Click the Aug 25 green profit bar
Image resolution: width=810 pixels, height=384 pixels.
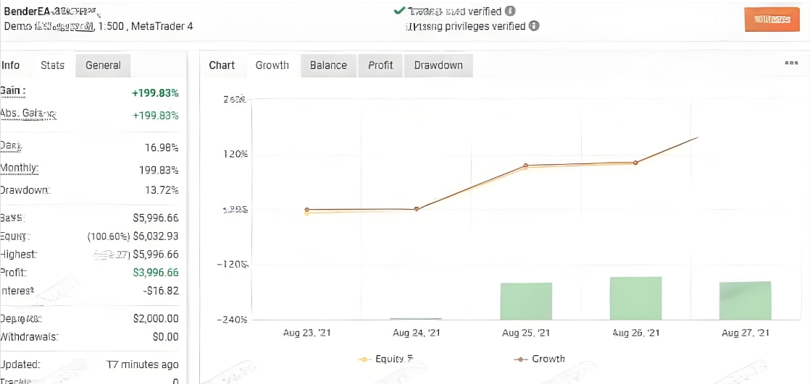526,301
